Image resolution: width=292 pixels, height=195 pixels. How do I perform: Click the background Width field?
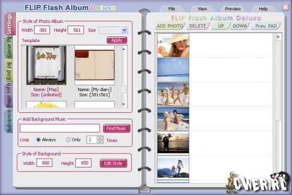[44, 163]
